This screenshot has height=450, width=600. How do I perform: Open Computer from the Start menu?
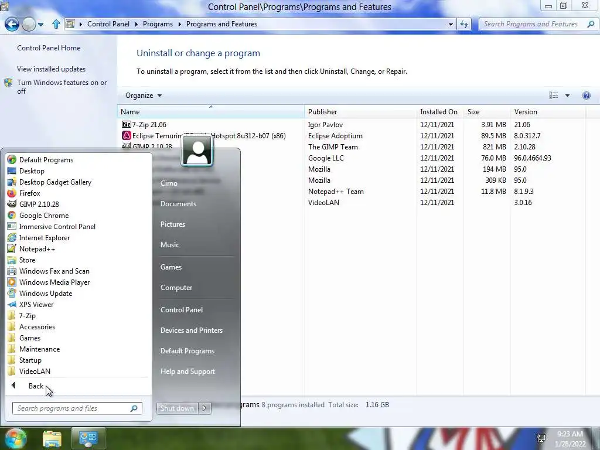click(x=176, y=287)
